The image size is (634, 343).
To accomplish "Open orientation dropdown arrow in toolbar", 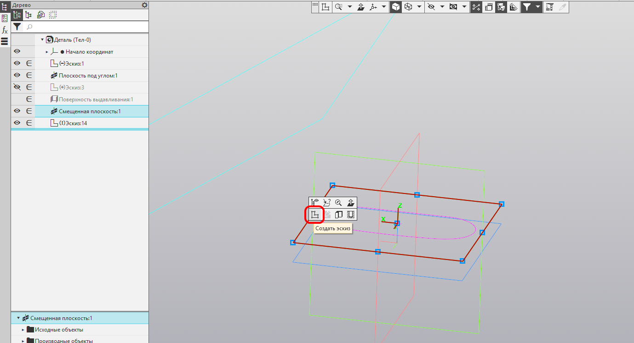I will click(384, 7).
